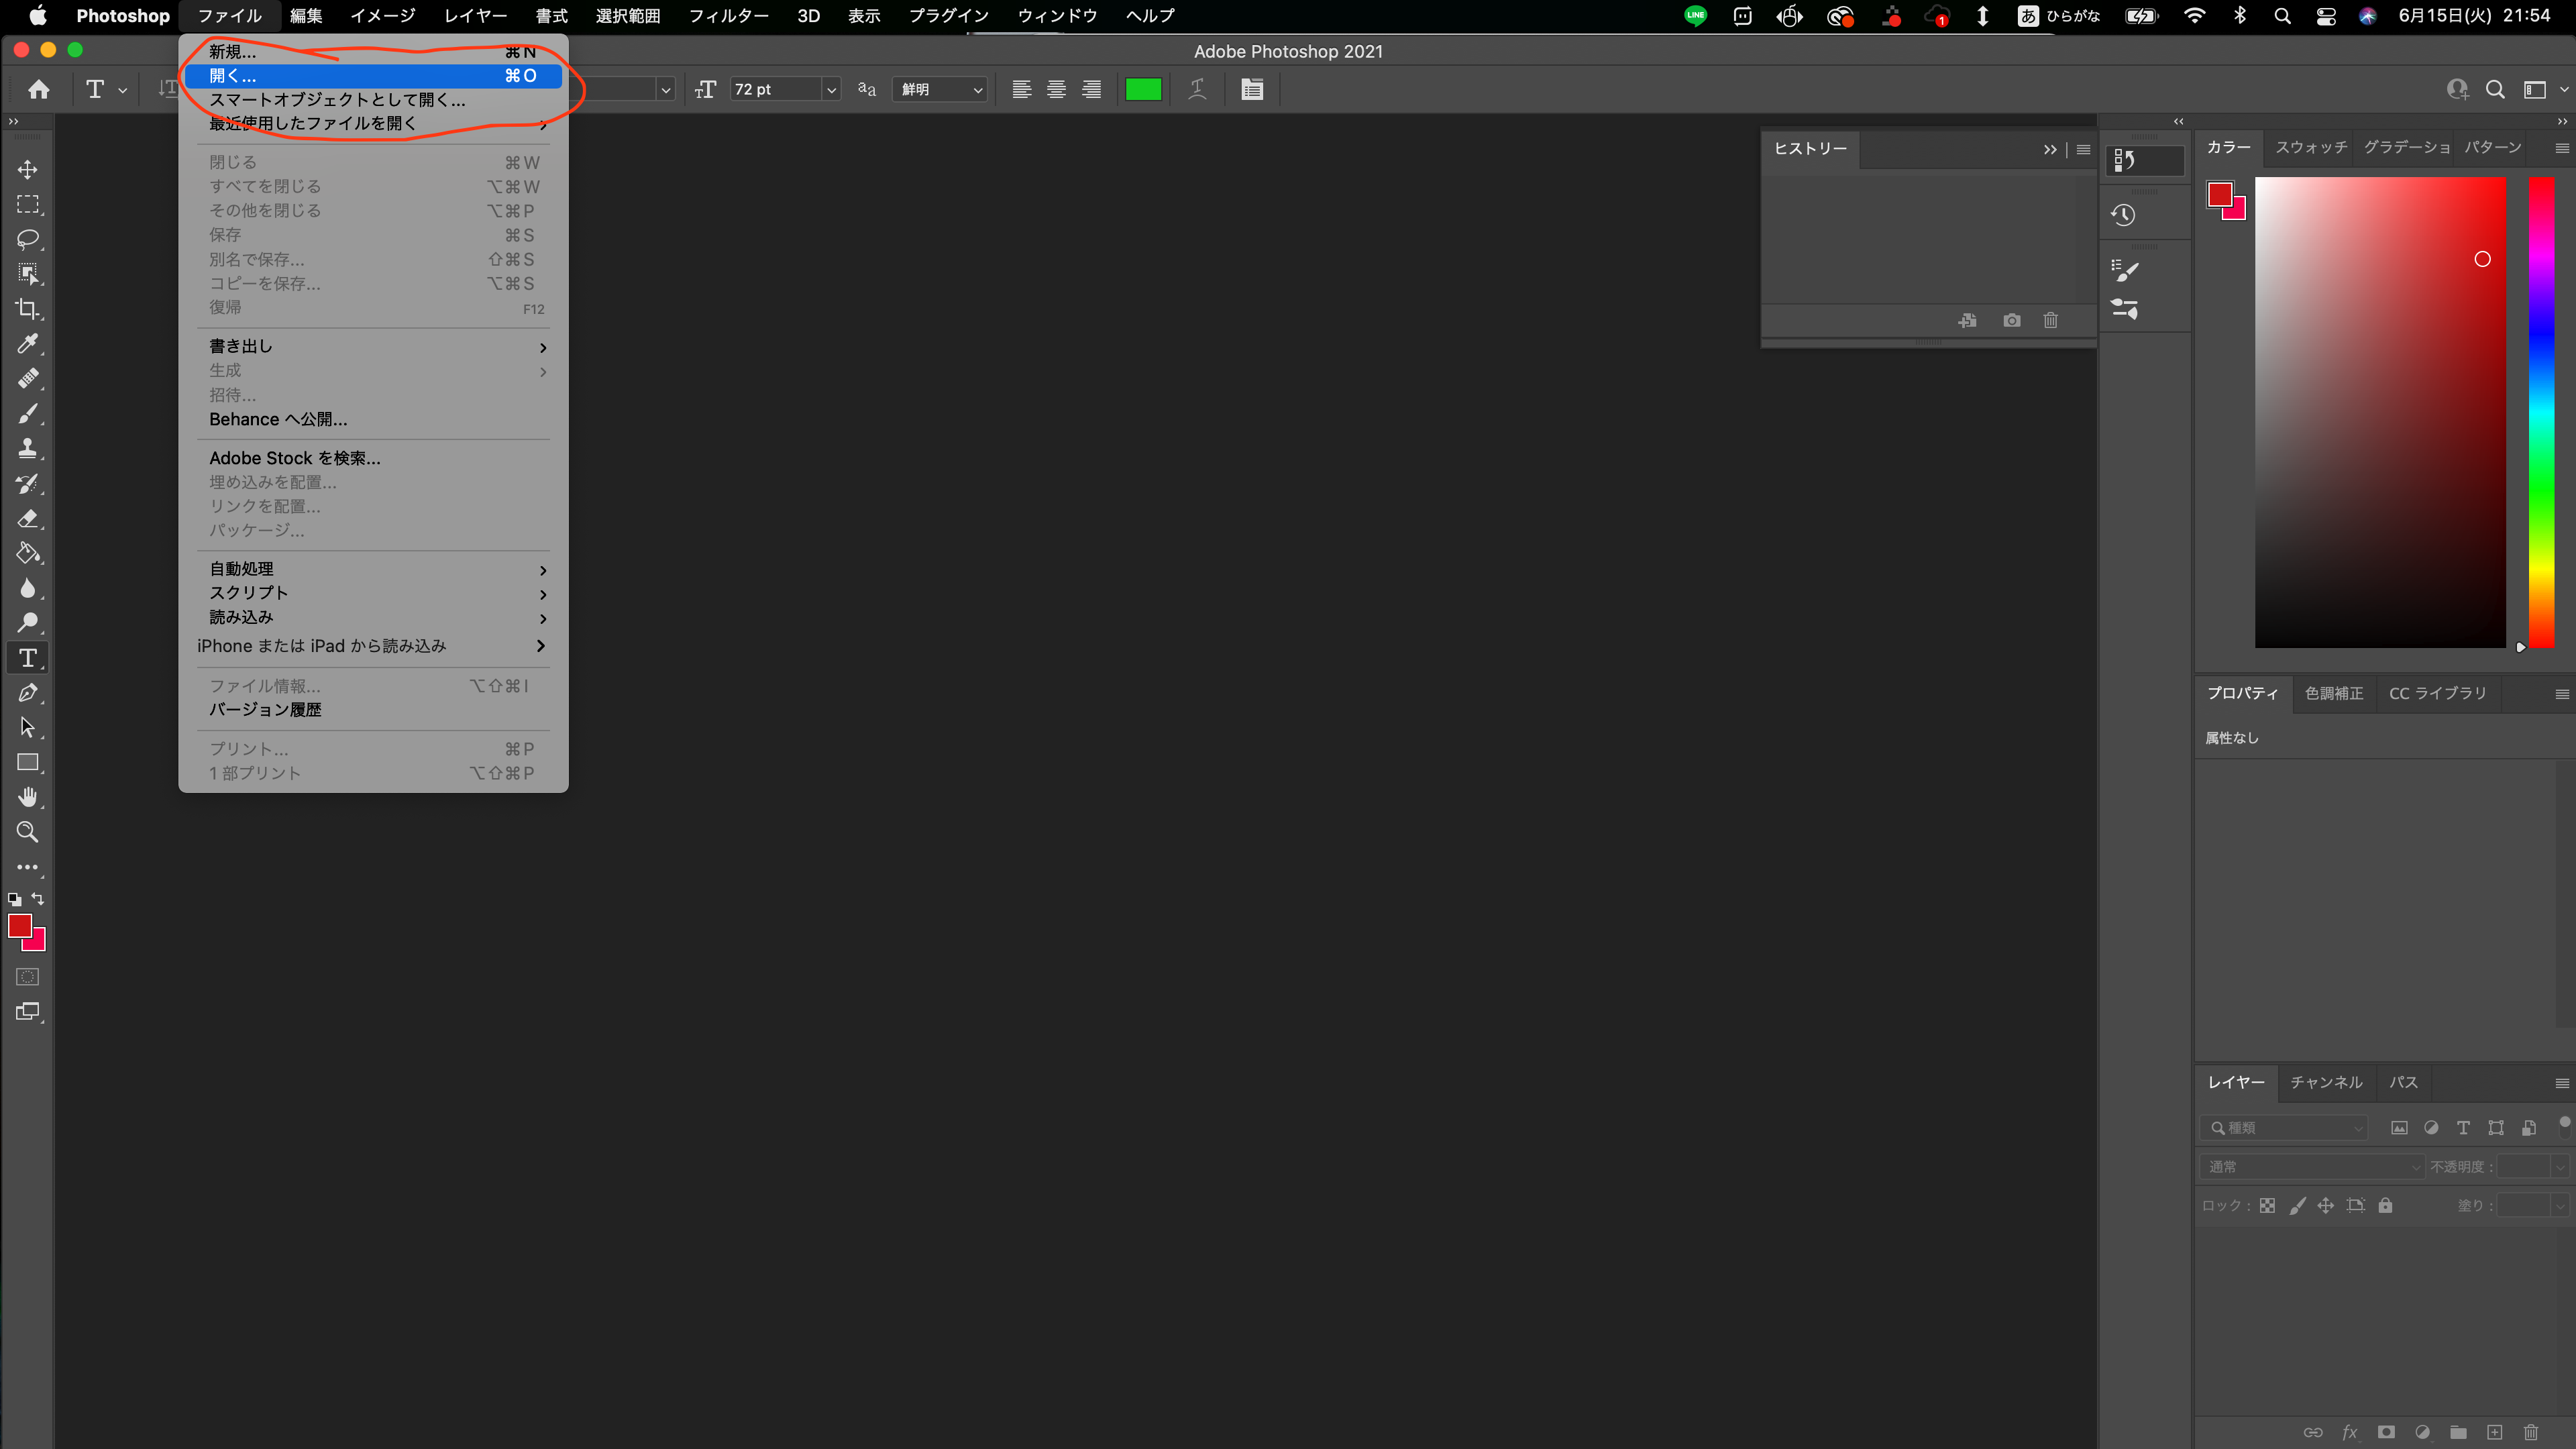Screen dimensions: 2576x1449
Task: Right align text button
Action: click(x=1091, y=89)
